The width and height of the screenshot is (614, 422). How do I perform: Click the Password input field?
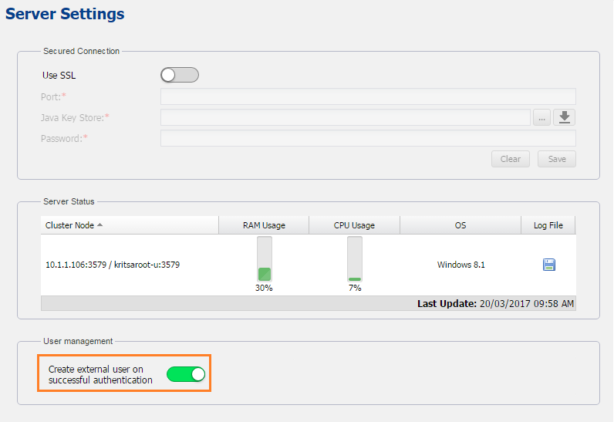coord(368,138)
